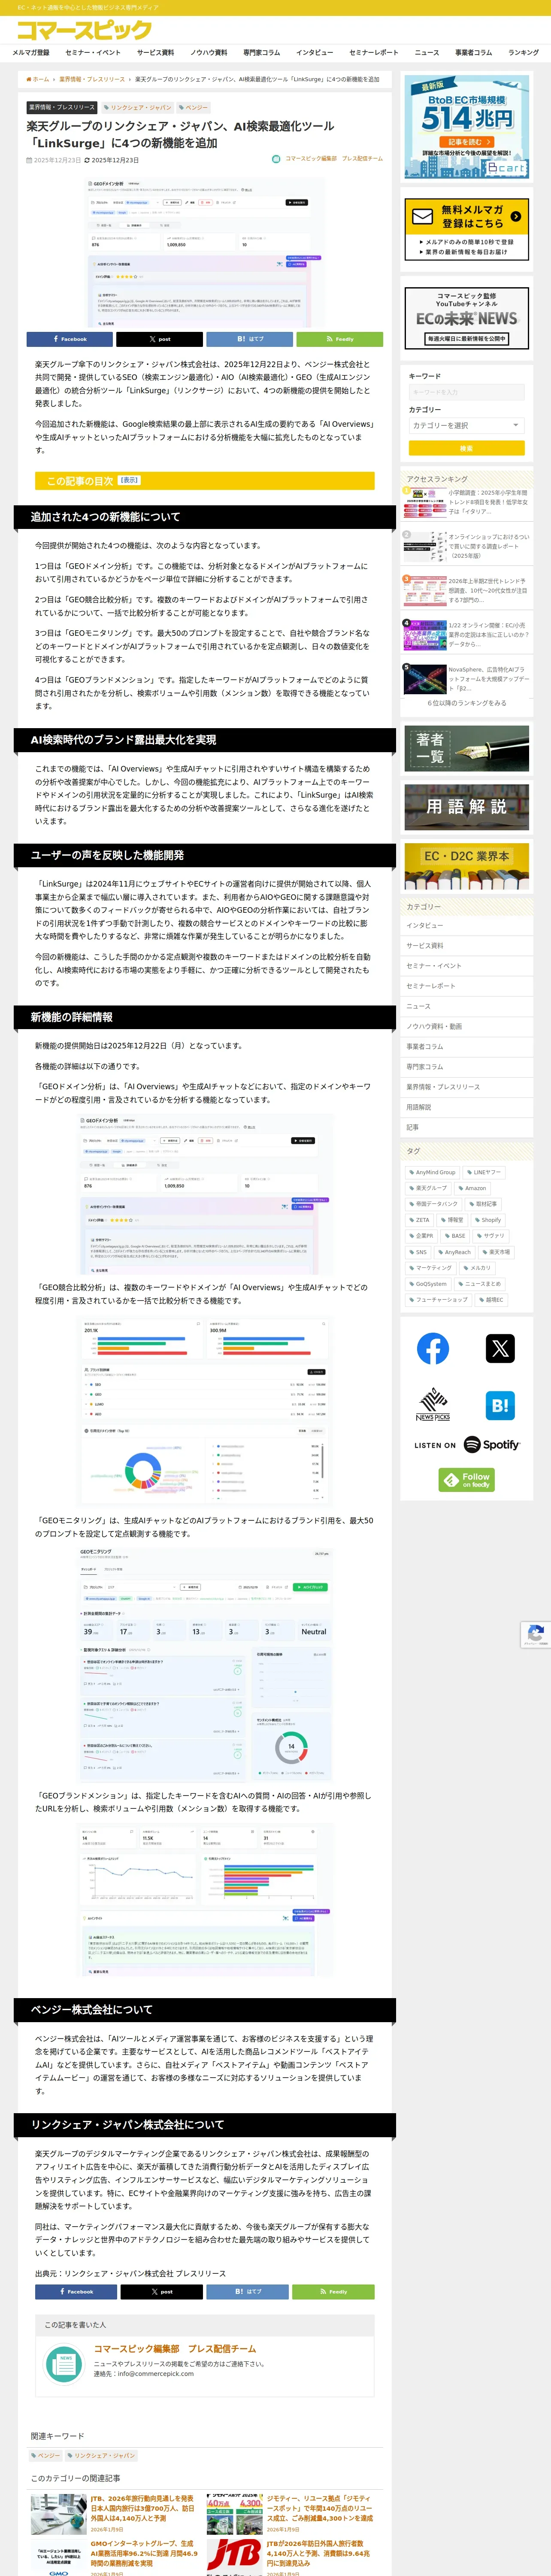Click the home icon in breadcrumb

[29, 79]
